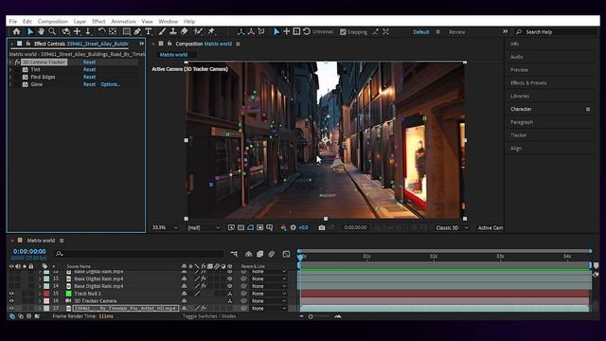Open the 33.3% magnification dropdown
This screenshot has height=341, width=606.
tap(165, 227)
